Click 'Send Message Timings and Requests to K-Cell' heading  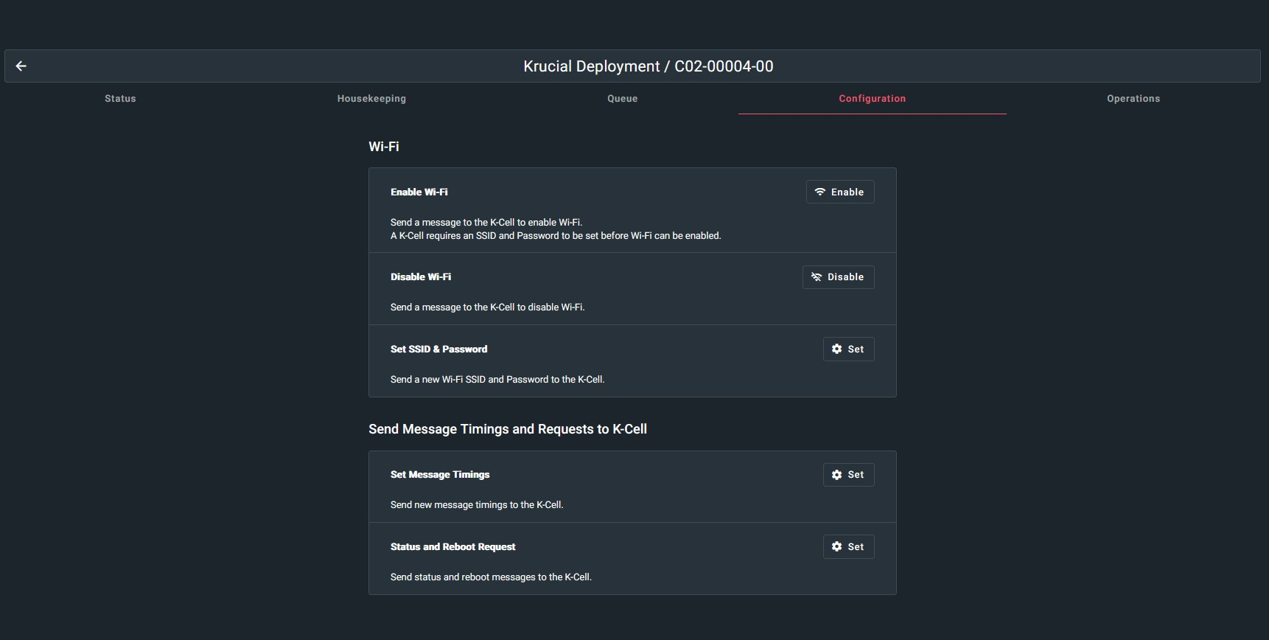coord(508,429)
